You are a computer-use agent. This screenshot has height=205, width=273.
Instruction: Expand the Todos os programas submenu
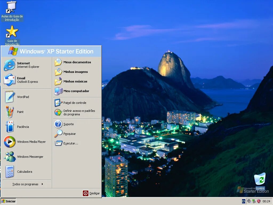click(27, 184)
